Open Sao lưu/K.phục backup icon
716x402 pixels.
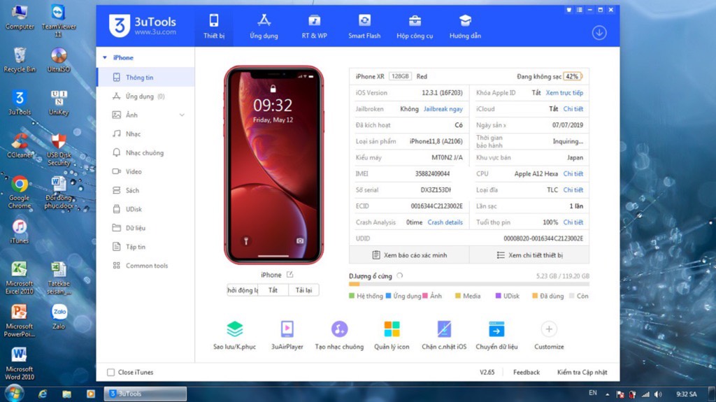(235, 329)
